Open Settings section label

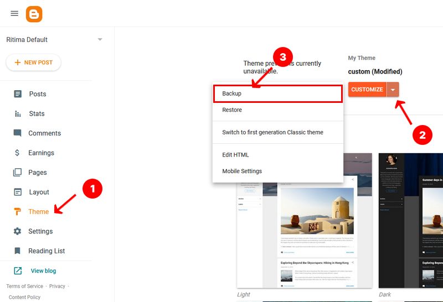40,231
